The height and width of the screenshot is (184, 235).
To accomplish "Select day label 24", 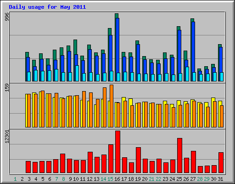I will tap(172, 179).
